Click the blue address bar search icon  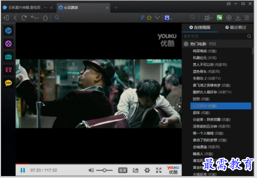pyautogui.click(x=57, y=18)
